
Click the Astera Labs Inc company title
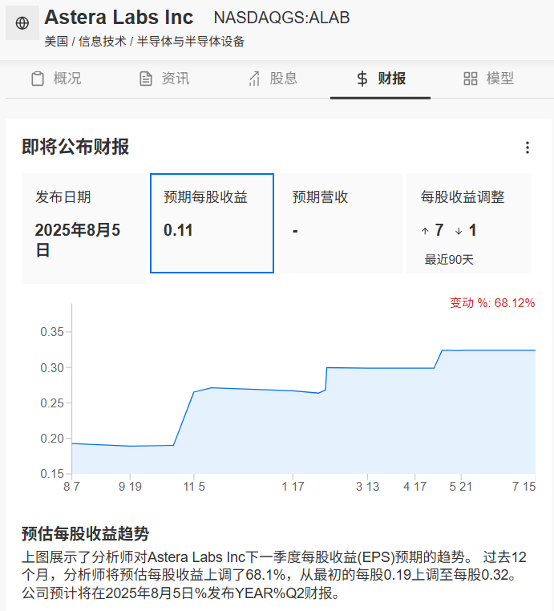pos(119,17)
